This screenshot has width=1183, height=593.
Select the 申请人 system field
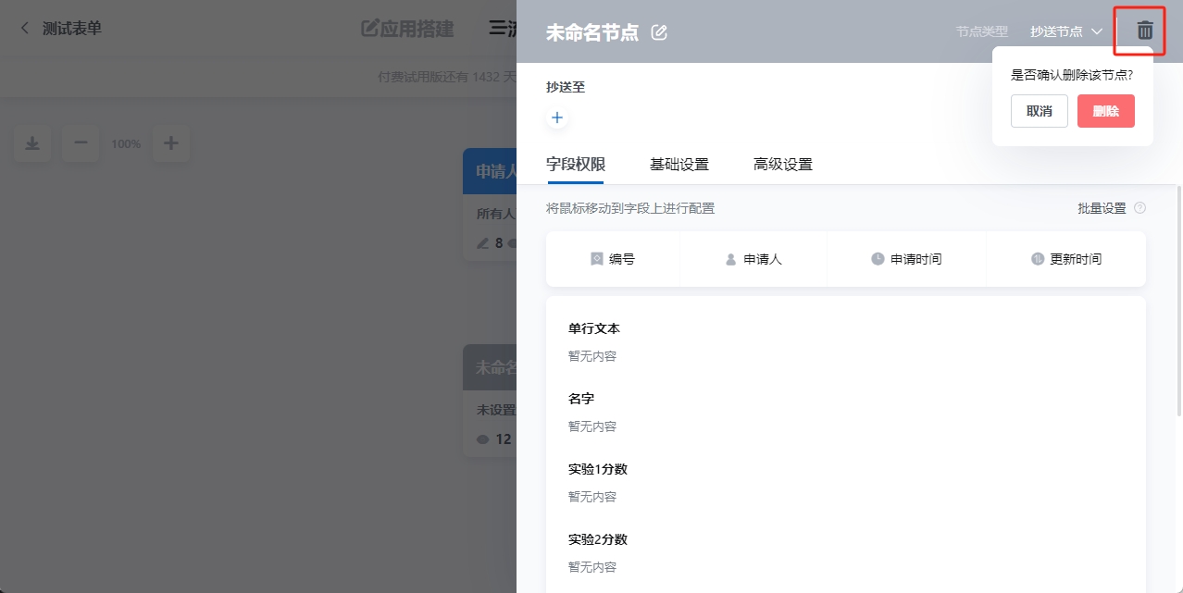[x=753, y=259]
